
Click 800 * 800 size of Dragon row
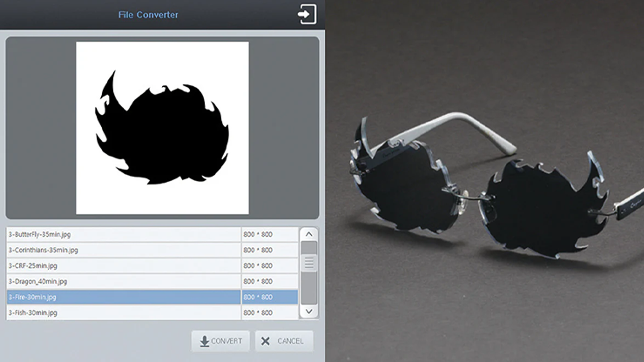click(258, 282)
